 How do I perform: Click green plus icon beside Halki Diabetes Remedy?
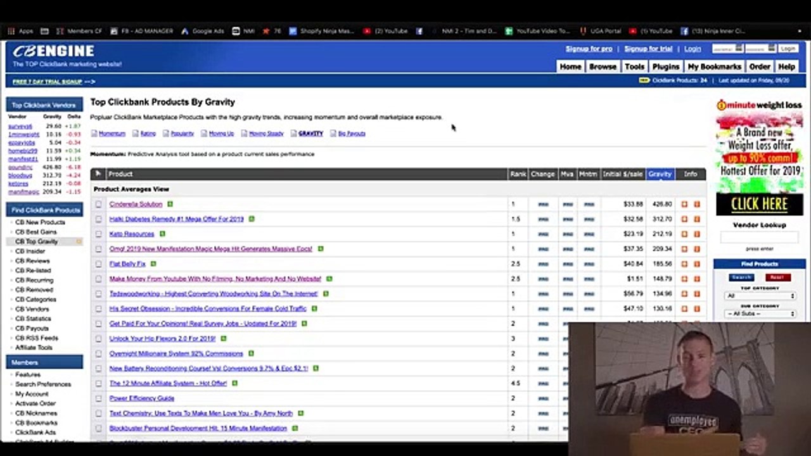pyautogui.click(x=252, y=219)
